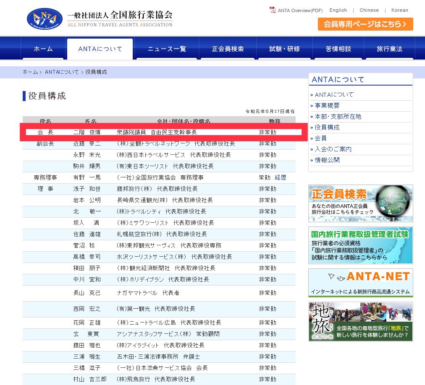The image size is (425, 385).
Task: Click the 会員専用ページはこちら orange button
Action: pos(365,24)
